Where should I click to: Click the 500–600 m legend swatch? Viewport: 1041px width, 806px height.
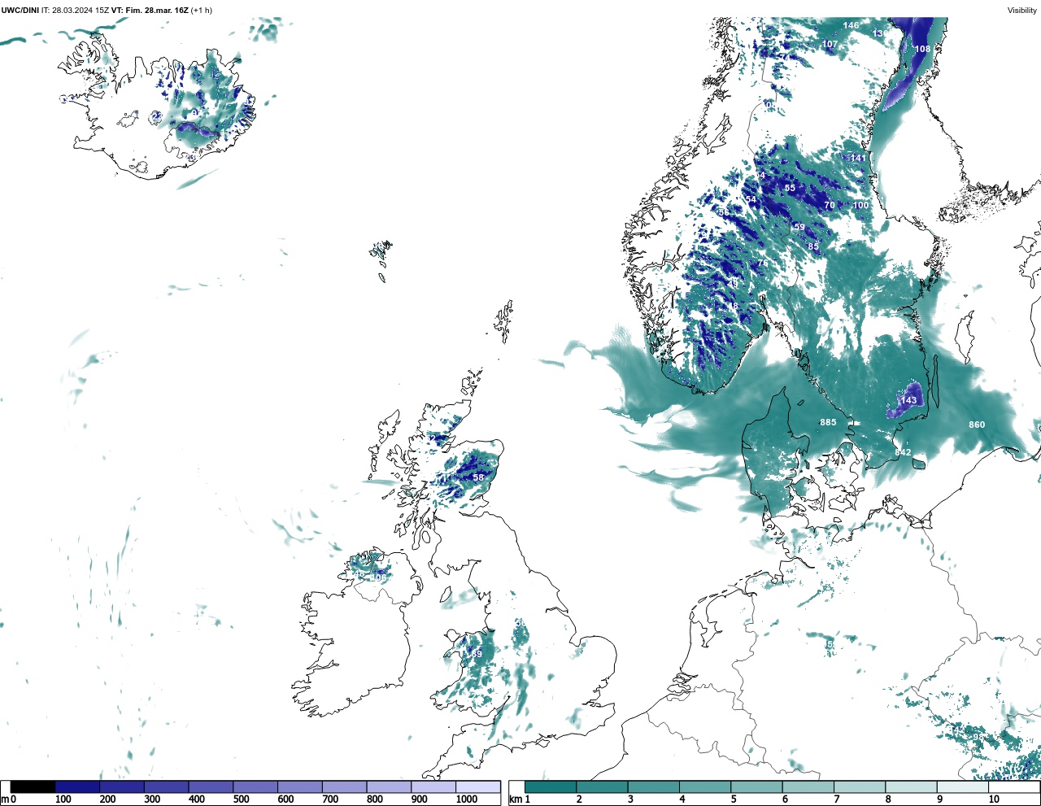255,787
